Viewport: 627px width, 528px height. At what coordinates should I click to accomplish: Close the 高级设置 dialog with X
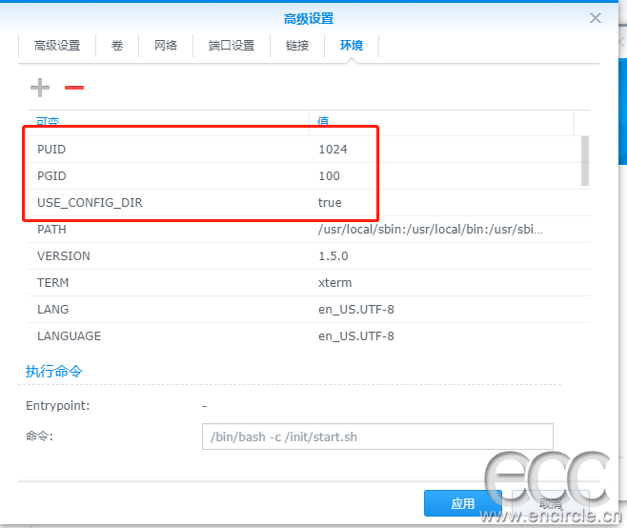pyautogui.click(x=596, y=18)
